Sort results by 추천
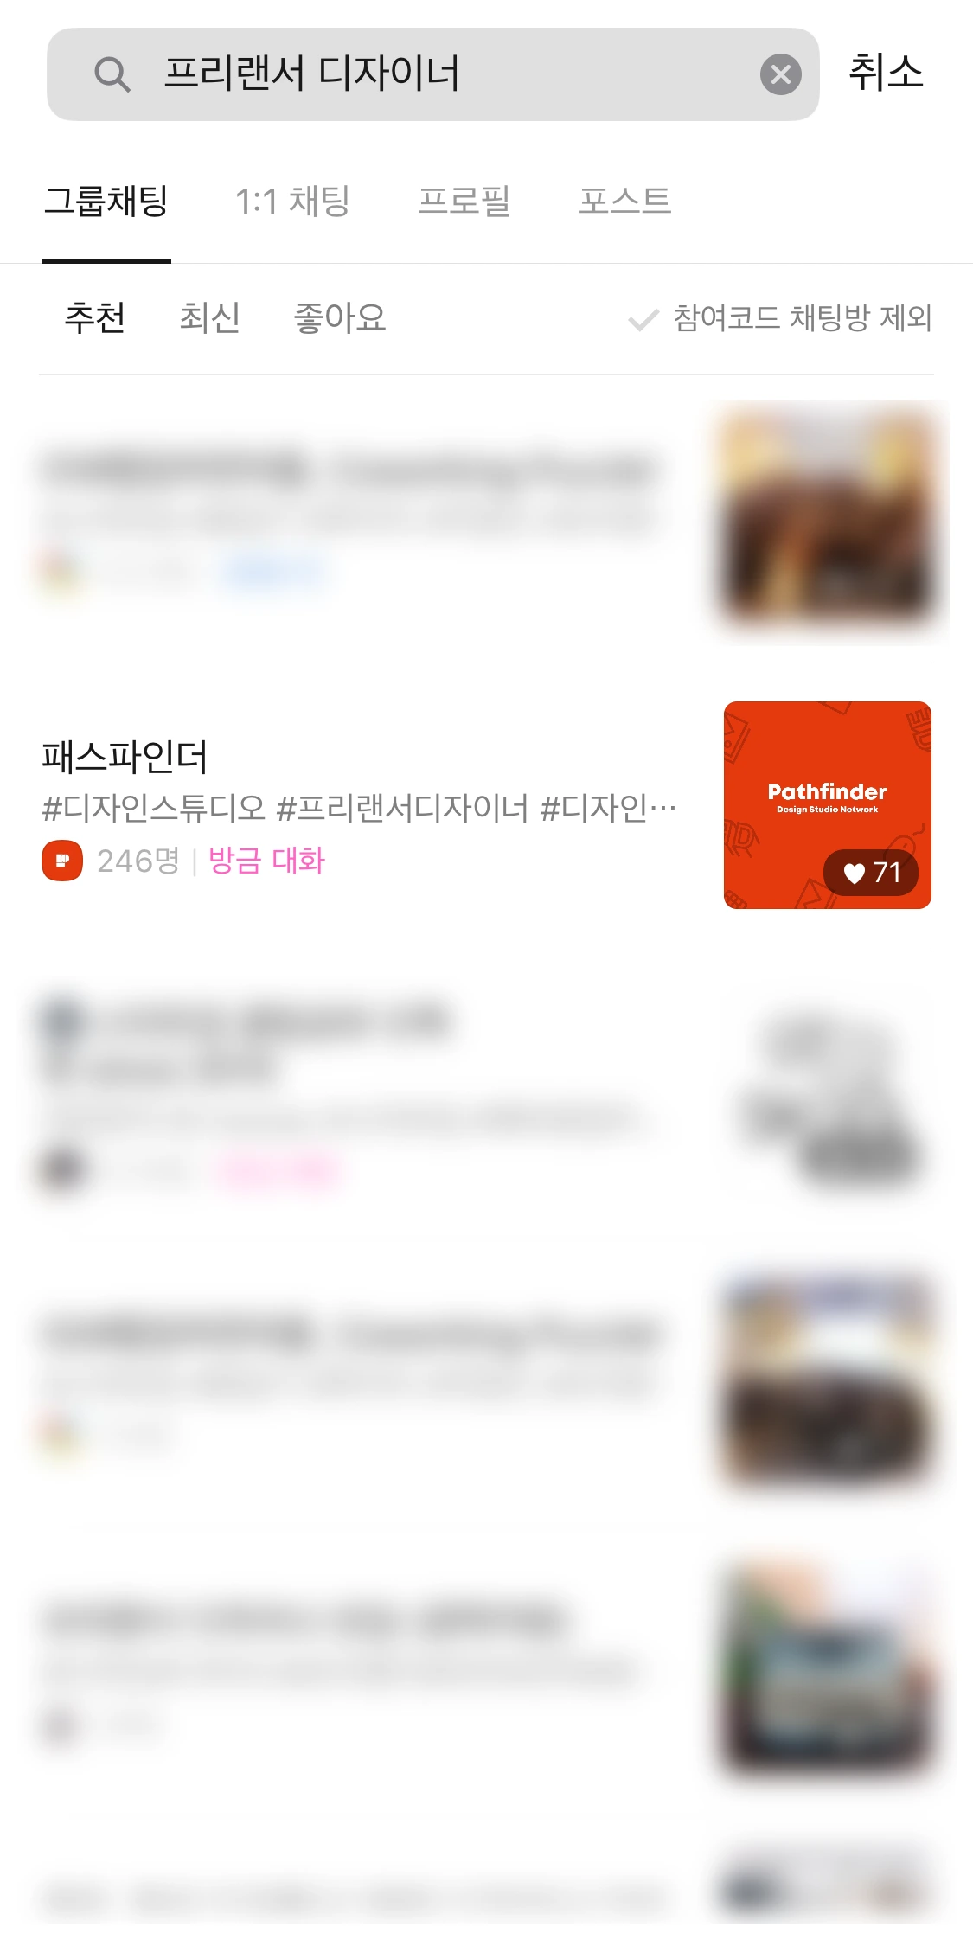973x1946 pixels. (95, 317)
